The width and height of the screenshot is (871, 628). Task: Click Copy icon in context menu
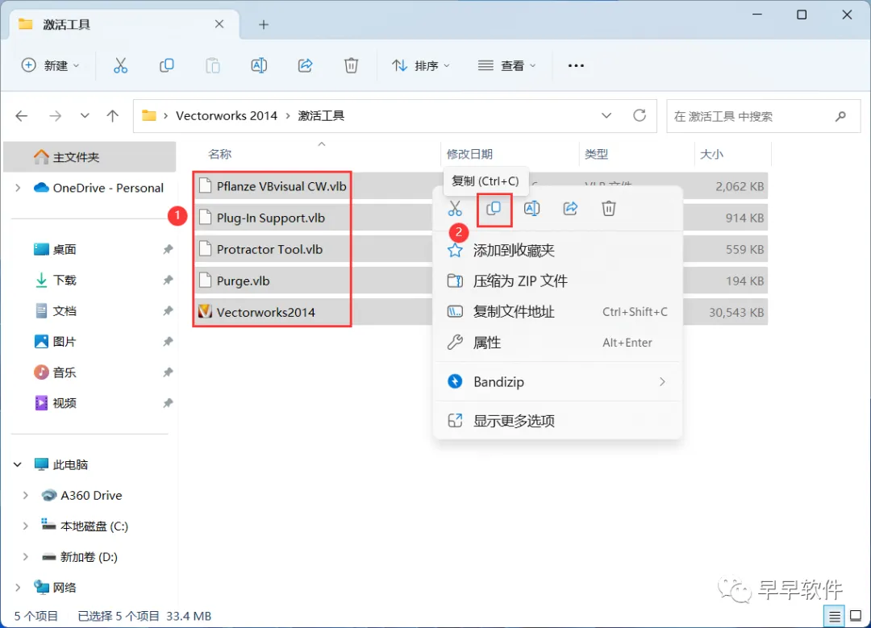point(494,209)
